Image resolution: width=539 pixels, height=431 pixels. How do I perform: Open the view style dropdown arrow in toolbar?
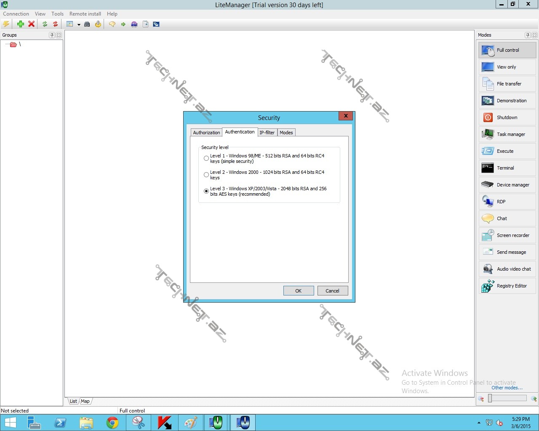[79, 24]
